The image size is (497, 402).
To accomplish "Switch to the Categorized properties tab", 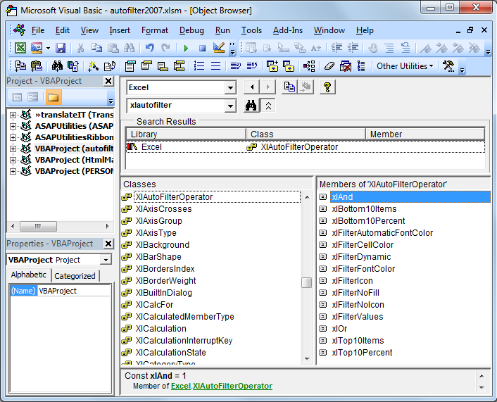I will [x=75, y=276].
